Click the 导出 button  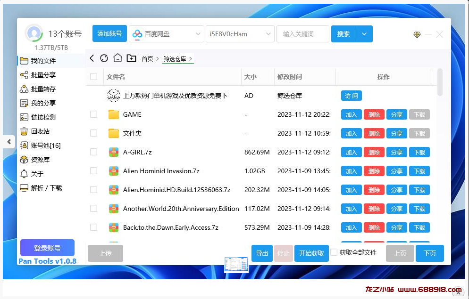coord(262,253)
